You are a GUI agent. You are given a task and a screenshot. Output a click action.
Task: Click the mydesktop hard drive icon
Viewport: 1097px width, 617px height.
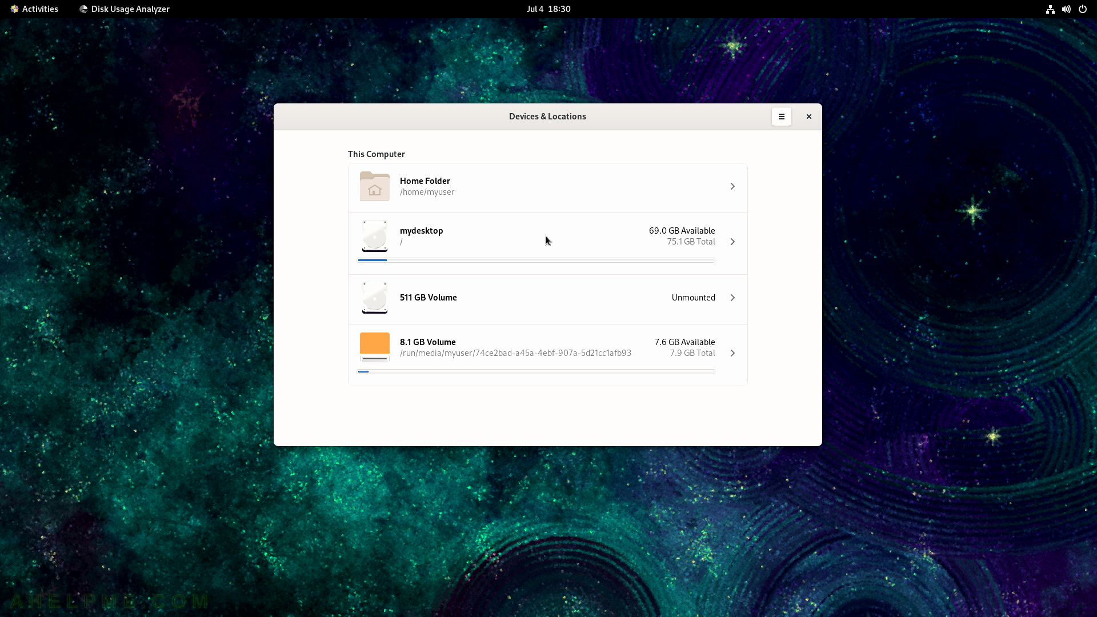(375, 236)
